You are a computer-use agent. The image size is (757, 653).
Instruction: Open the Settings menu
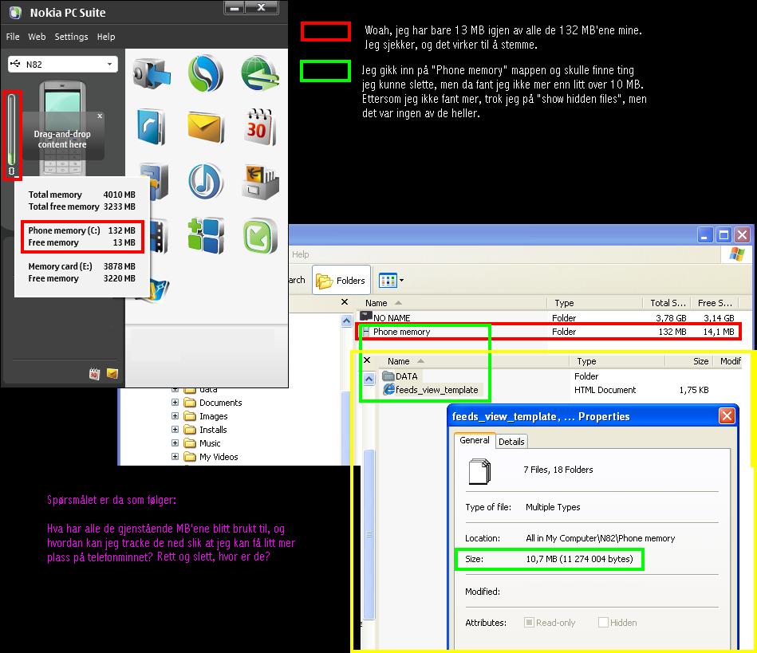[x=72, y=37]
